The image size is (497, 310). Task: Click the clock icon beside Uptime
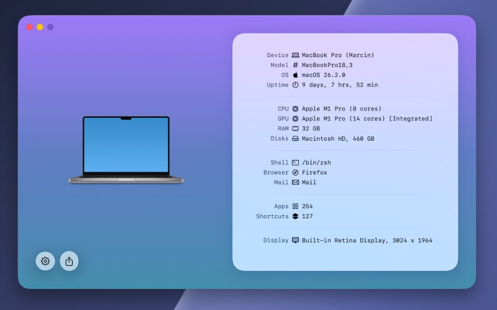pos(295,85)
